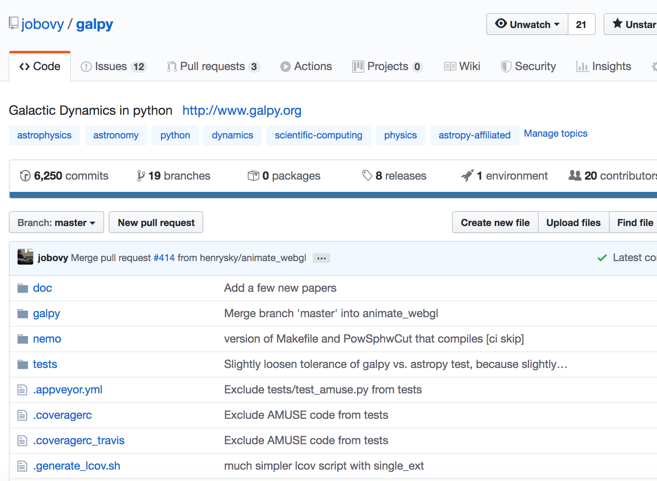Click commit message 'Add a few new papers'
Viewport: 657px width, 481px height.
(x=280, y=288)
